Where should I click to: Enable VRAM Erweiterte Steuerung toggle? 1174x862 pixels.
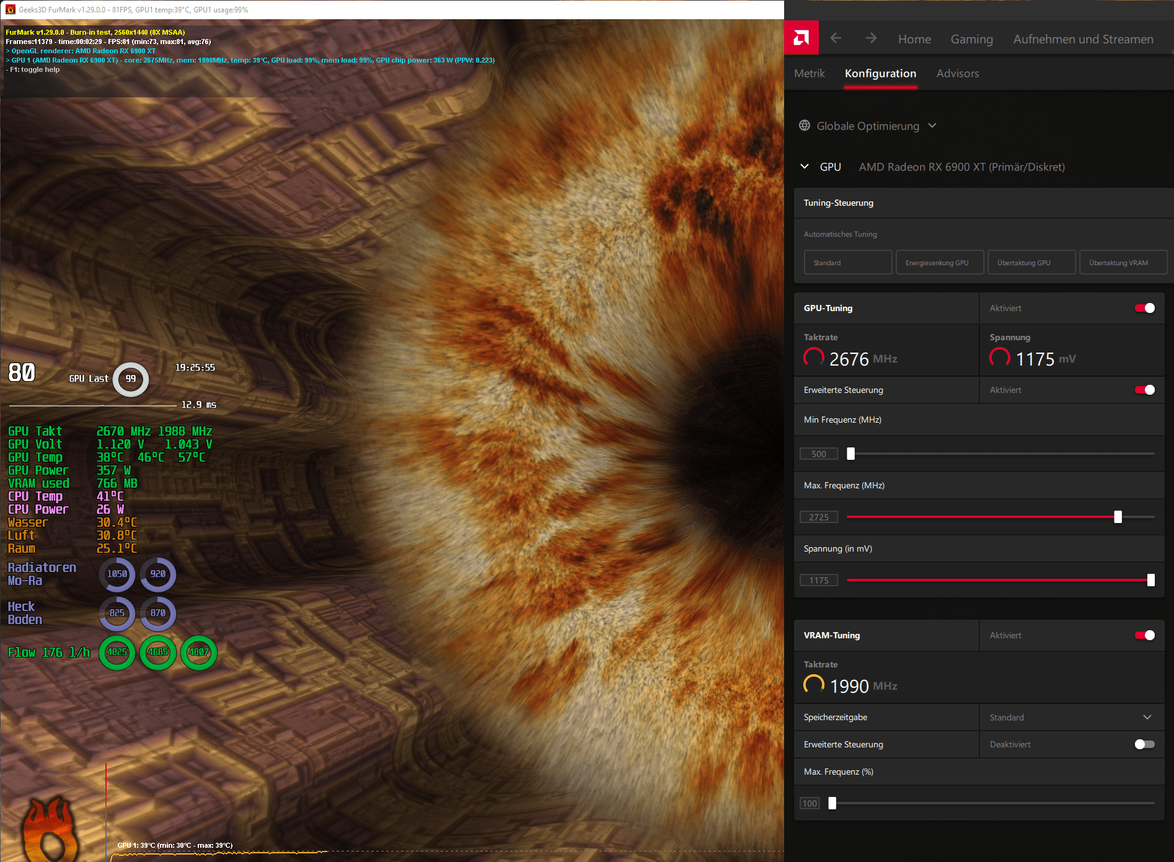coord(1145,744)
